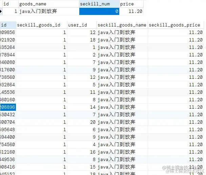Click the seckill_goods_price column header
206x175 pixels.
click(176, 25)
